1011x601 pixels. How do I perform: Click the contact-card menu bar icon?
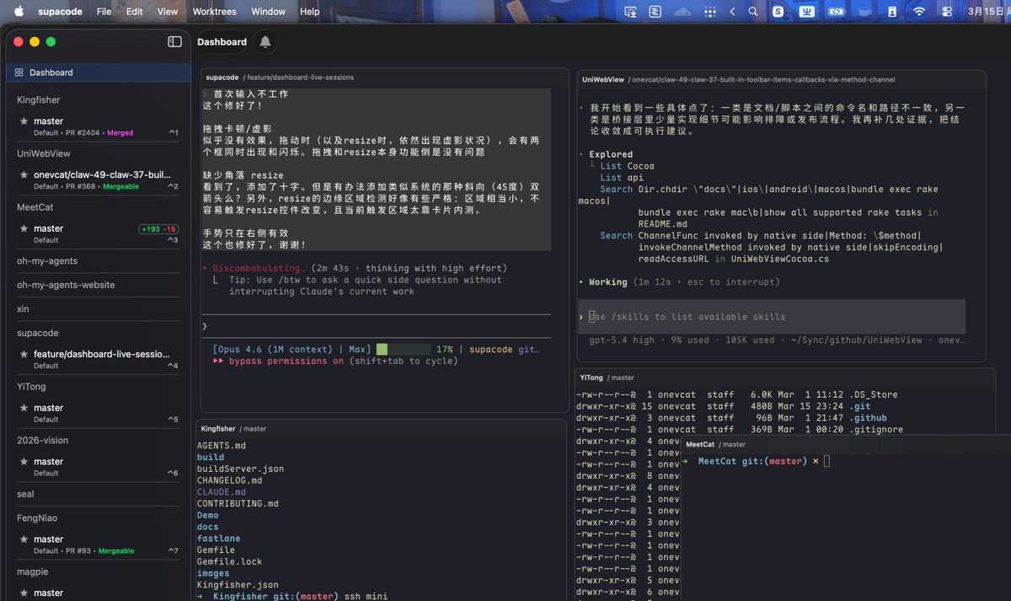(891, 11)
